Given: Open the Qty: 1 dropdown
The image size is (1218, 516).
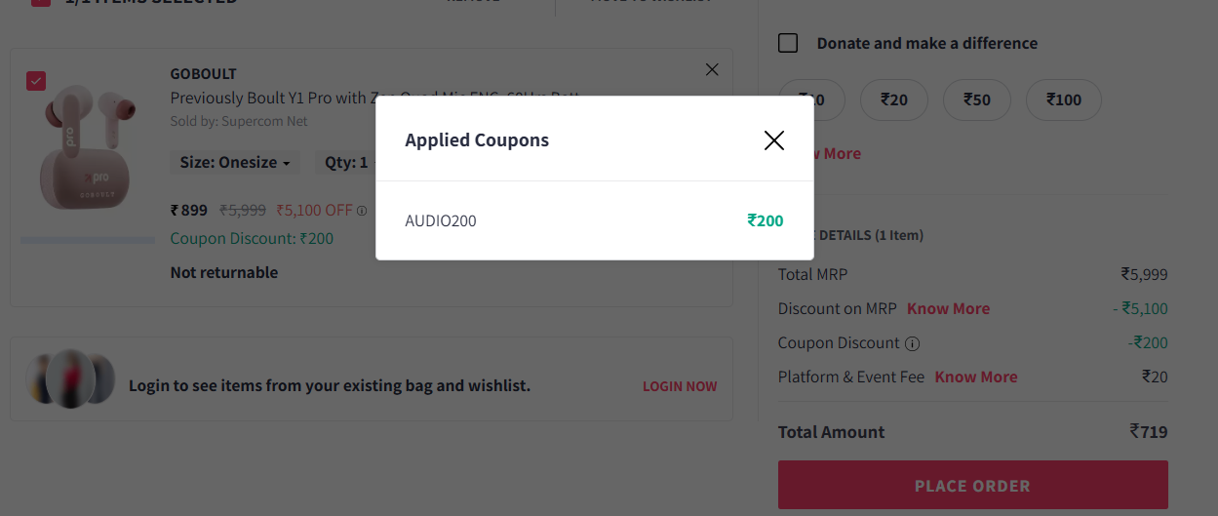Looking at the screenshot, I should (347, 163).
